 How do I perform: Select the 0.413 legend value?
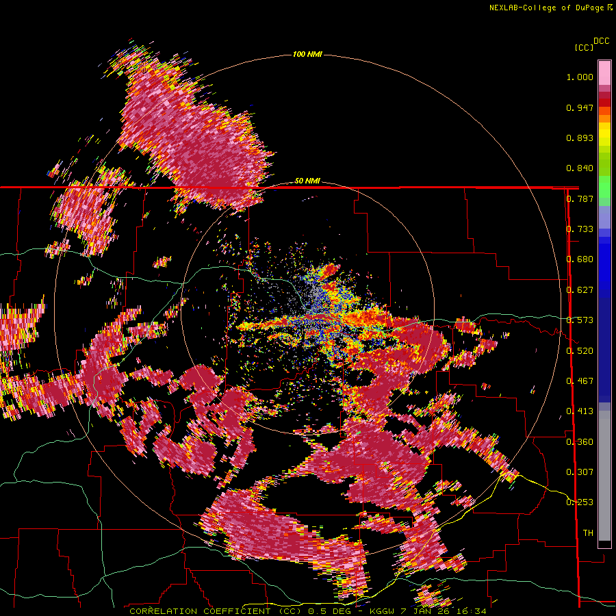point(580,411)
